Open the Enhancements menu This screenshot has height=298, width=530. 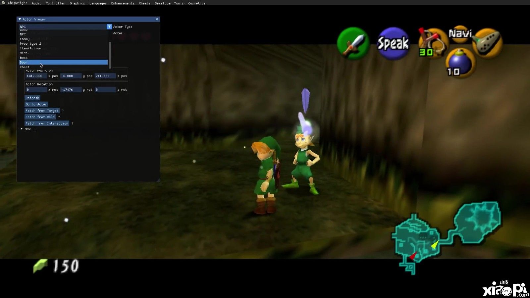123,3
